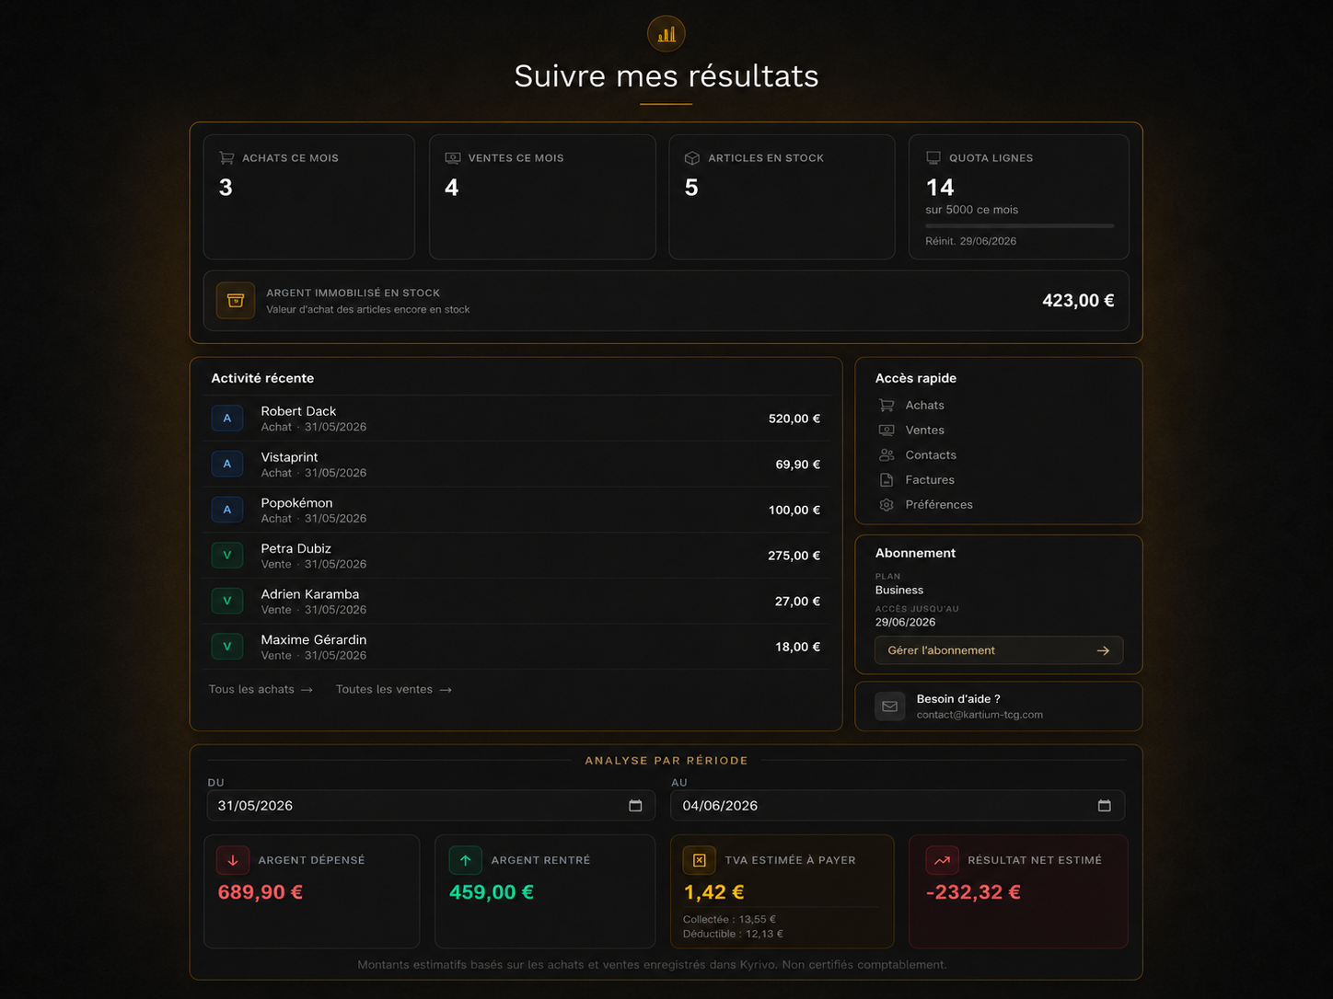Follow the Tous les achats link
The height and width of the screenshot is (999, 1333).
tap(261, 690)
